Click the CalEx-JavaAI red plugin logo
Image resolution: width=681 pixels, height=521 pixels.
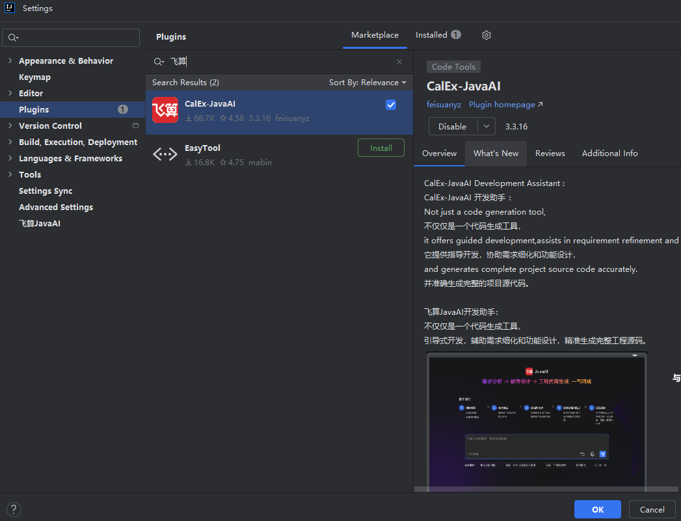(165, 111)
